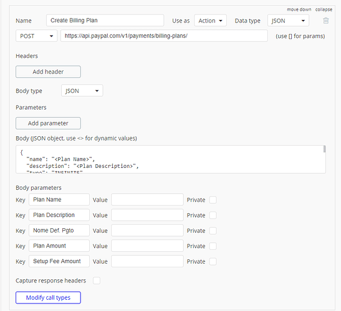Delete the API call with trash icon
This screenshot has height=311, width=341.
tap(326, 21)
